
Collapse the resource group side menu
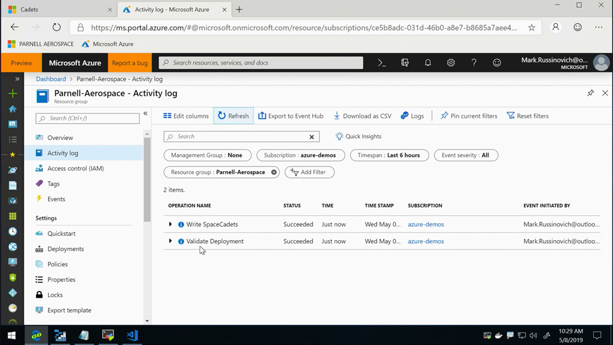point(145,114)
